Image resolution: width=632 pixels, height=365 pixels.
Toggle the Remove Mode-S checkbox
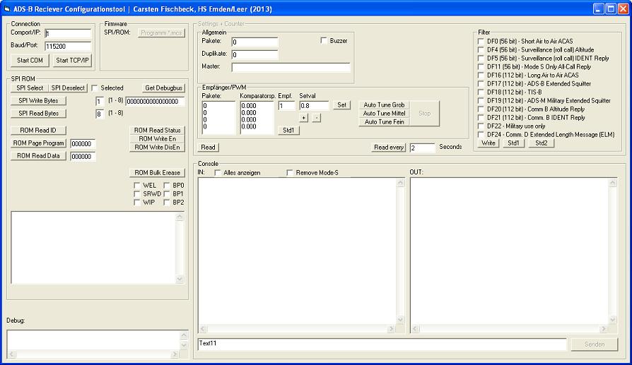point(290,173)
